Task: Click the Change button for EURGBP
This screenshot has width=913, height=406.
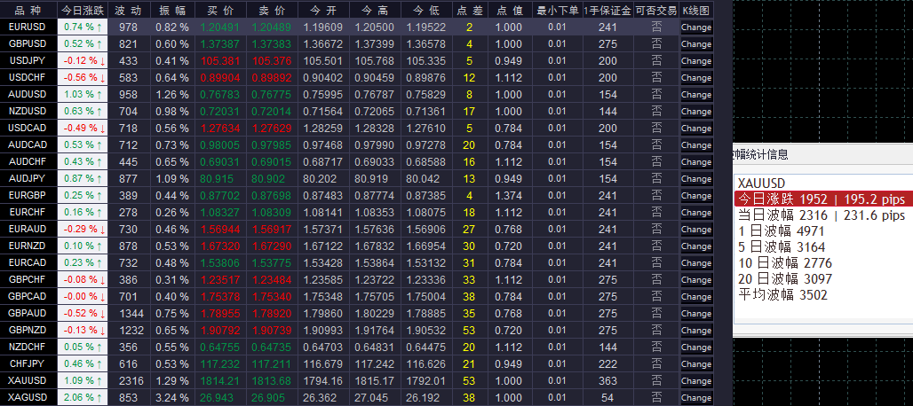Action: click(696, 195)
